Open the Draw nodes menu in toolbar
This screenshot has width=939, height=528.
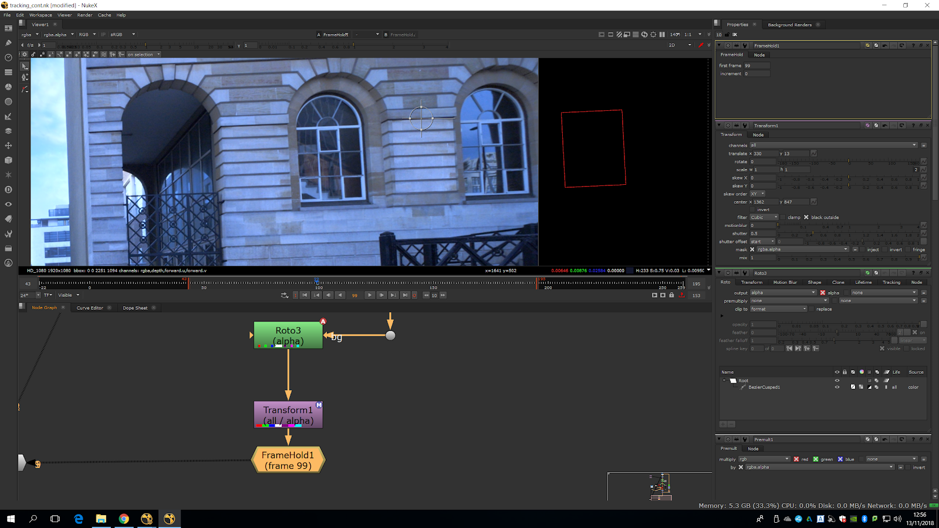coord(8,43)
